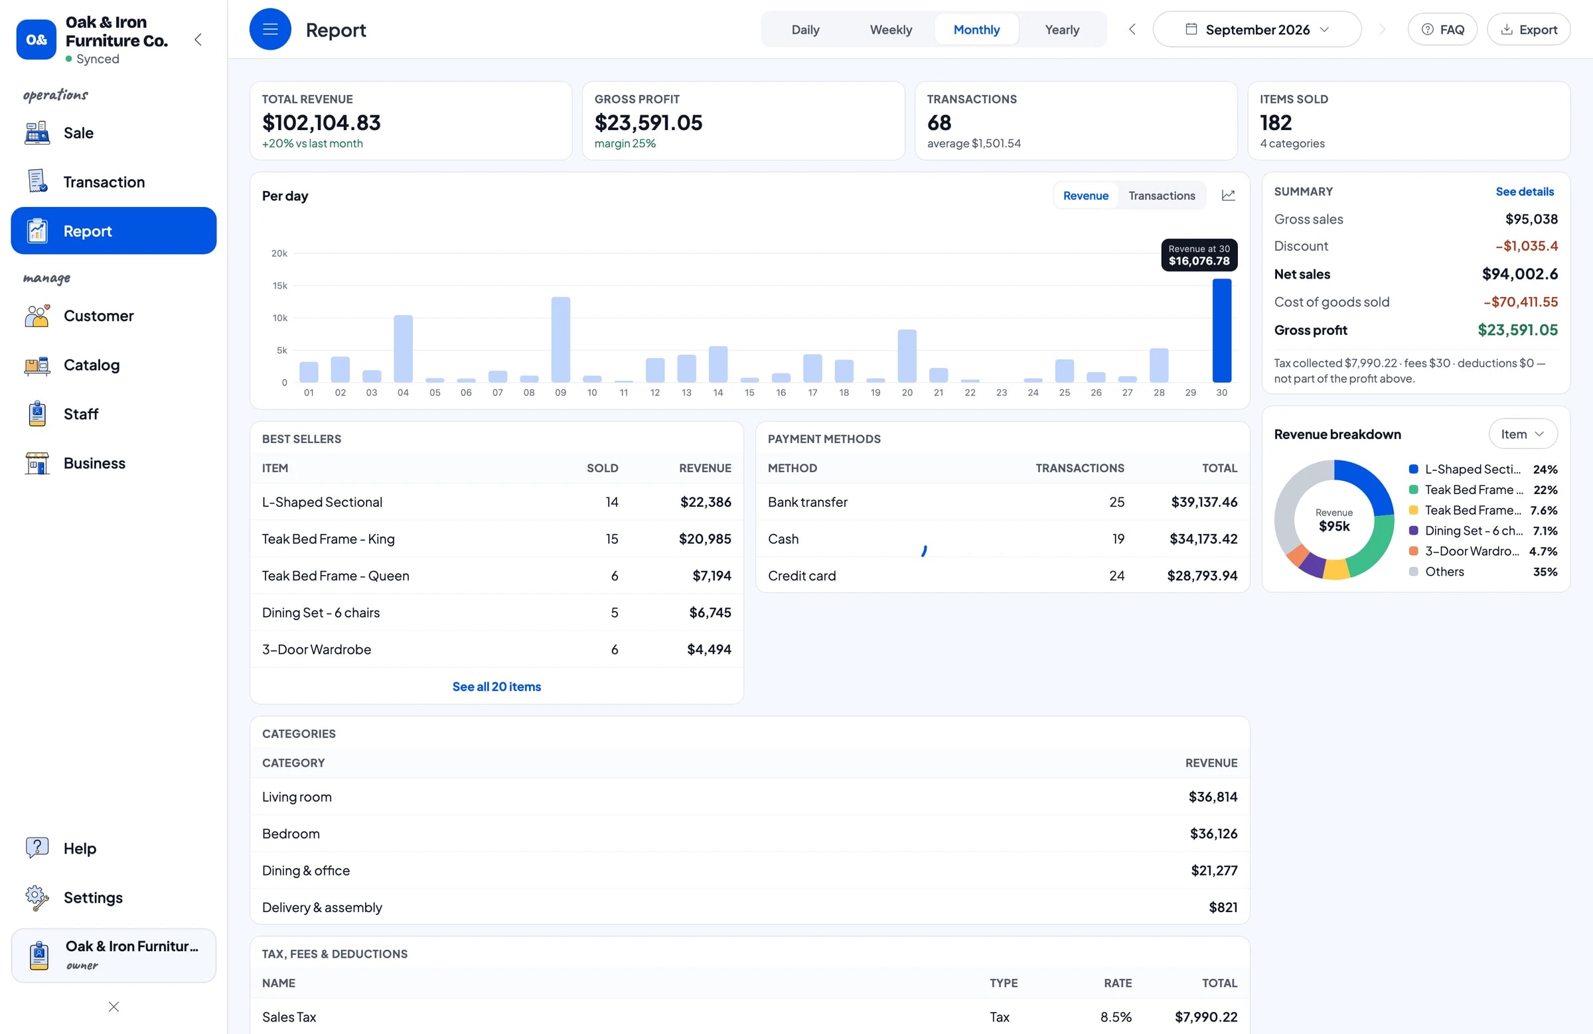Click the blue hamburger menu button

tap(270, 29)
